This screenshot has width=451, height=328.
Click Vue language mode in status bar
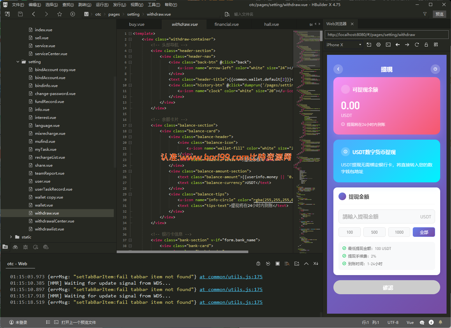[x=410, y=322]
